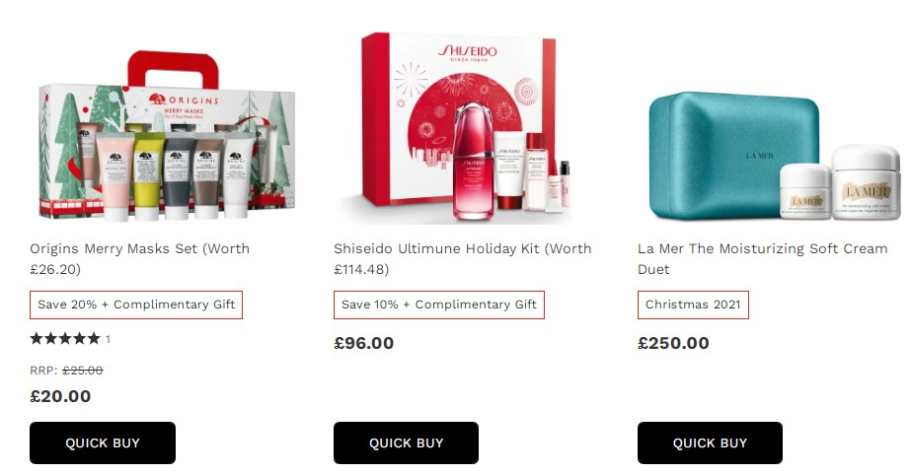
Task: Click the La Mer Moisturizing Soft Cream Duet title
Action: (763, 259)
